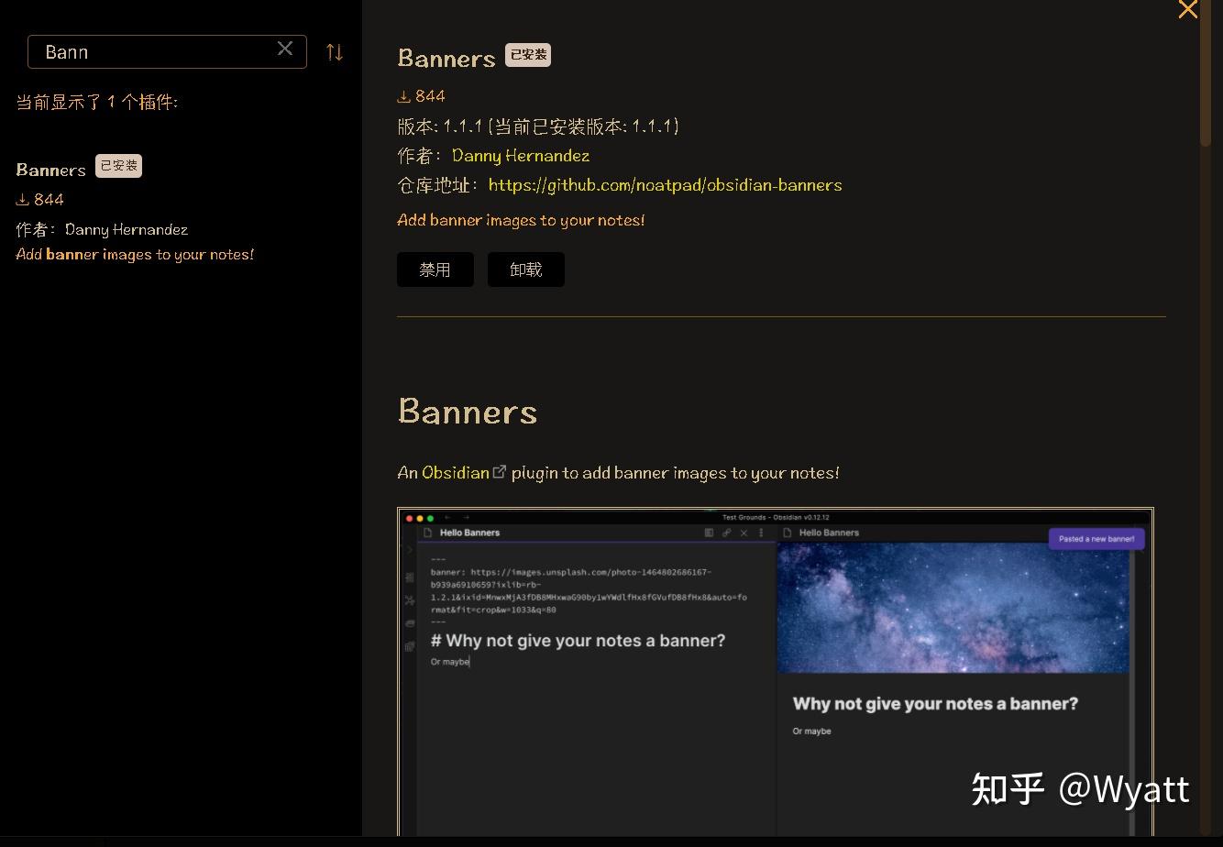Image resolution: width=1223 pixels, height=847 pixels.
Task: Click the download arrow icon next to 844
Action: [x=403, y=95]
